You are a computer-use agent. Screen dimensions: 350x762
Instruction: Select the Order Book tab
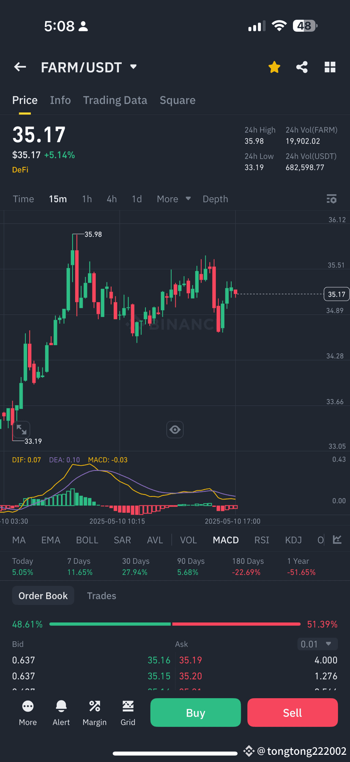[x=43, y=596]
